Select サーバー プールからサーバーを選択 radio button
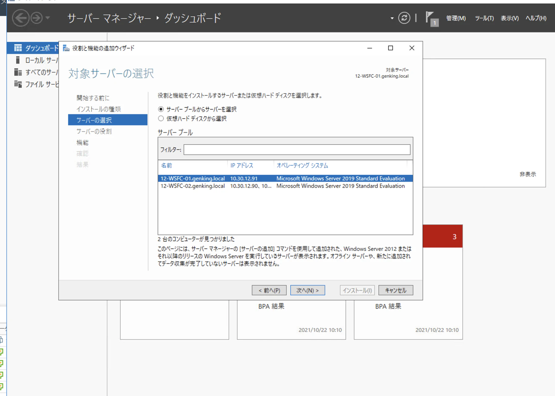 [161, 109]
